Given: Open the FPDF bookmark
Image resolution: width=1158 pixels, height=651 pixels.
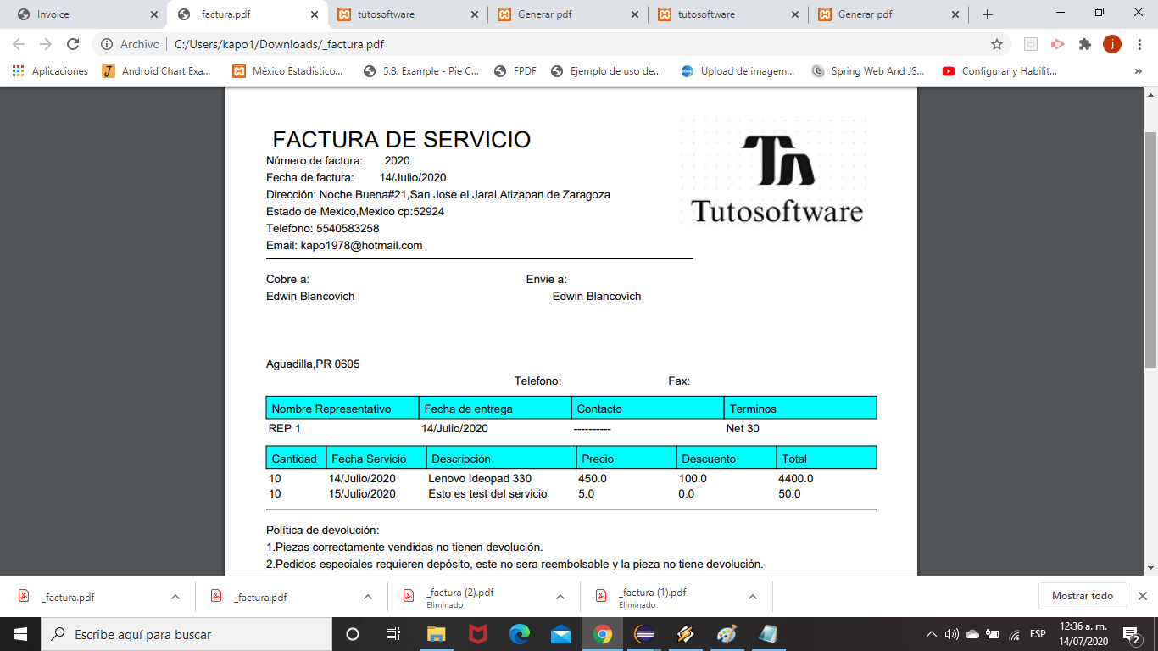Looking at the screenshot, I should pos(515,71).
